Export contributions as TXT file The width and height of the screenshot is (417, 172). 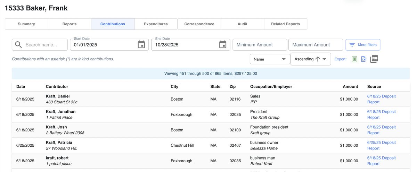(x=364, y=59)
